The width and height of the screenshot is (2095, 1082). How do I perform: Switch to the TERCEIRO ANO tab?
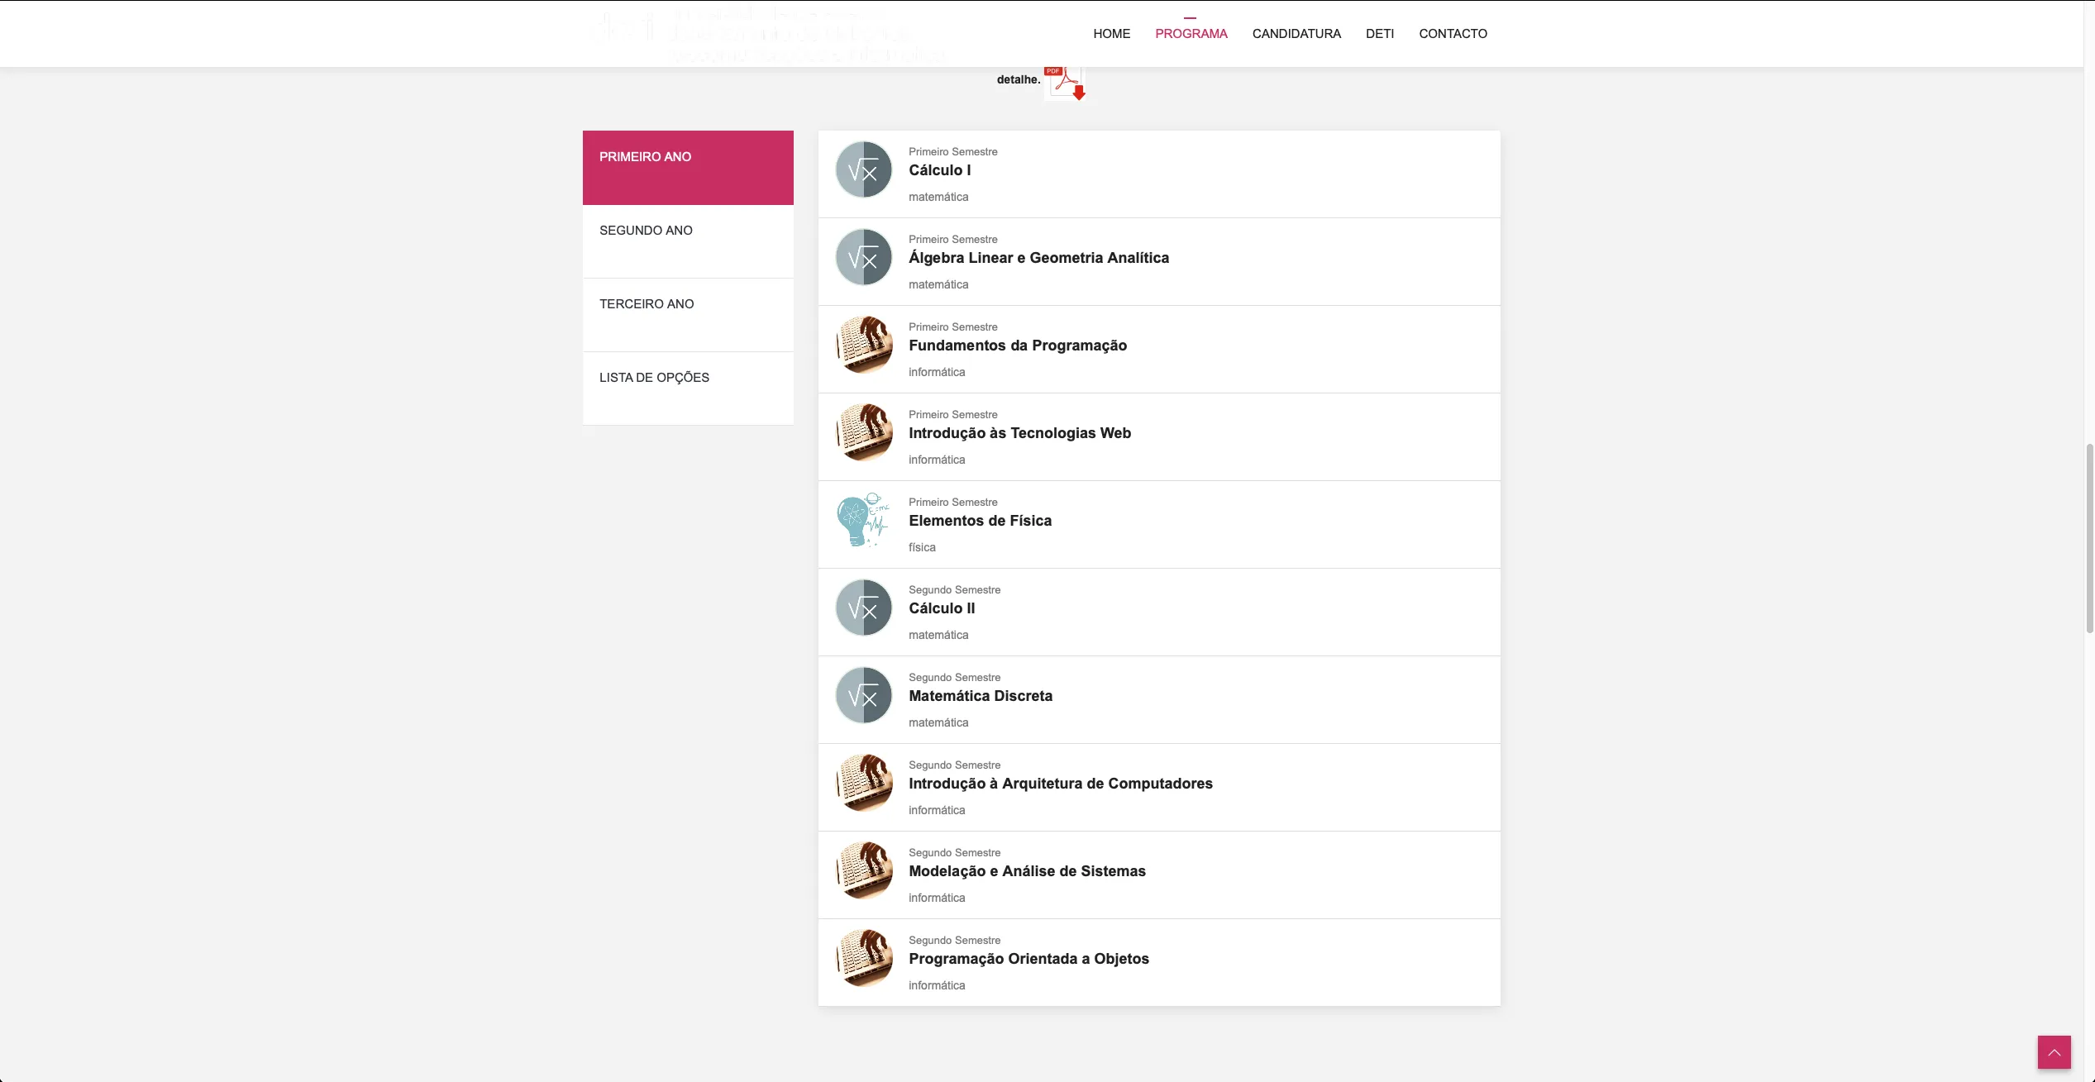(688, 315)
